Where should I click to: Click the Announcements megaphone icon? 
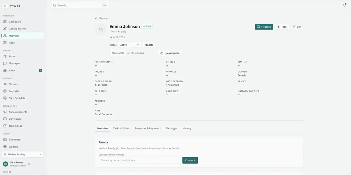coord(5,112)
